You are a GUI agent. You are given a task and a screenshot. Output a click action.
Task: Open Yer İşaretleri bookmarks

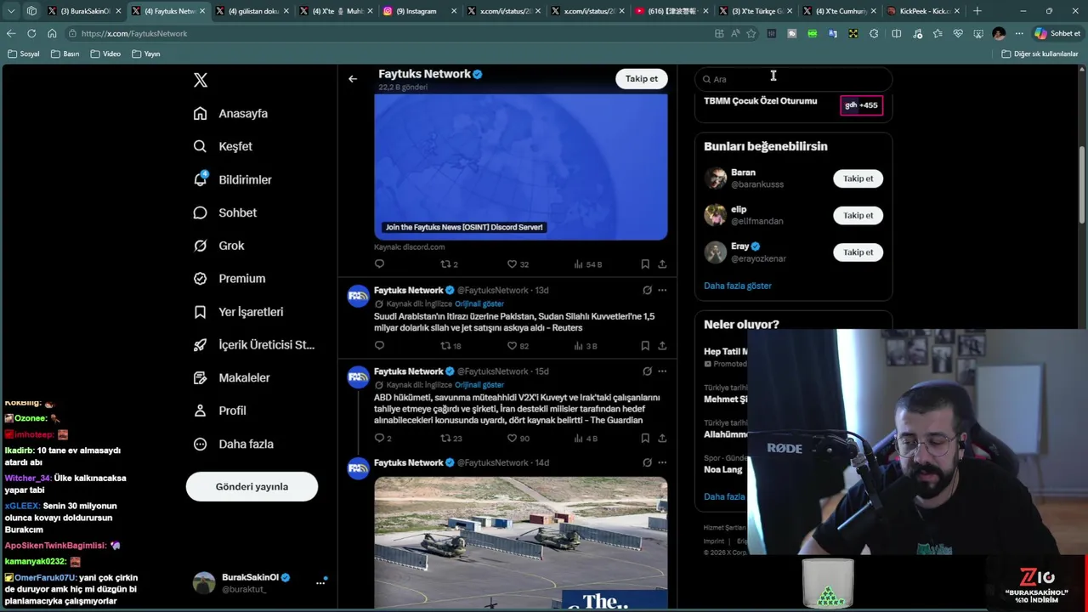[x=238, y=312]
